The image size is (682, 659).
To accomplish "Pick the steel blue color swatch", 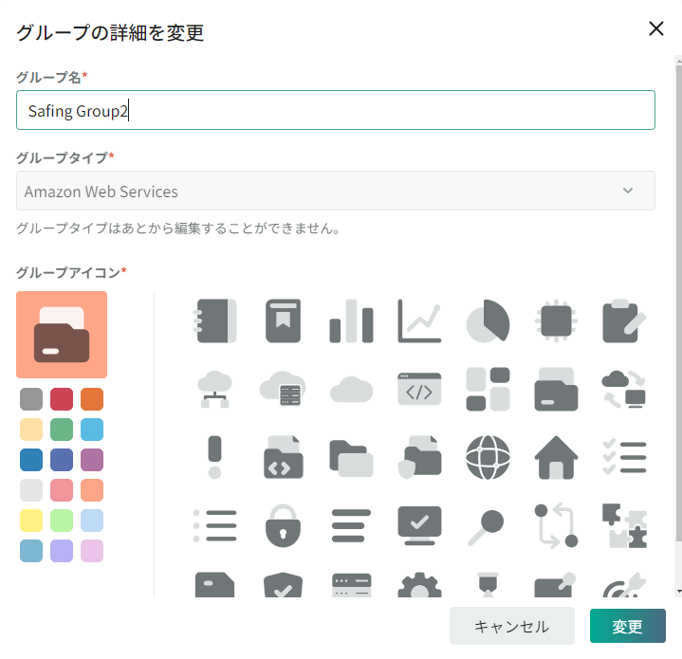I will pos(31,551).
